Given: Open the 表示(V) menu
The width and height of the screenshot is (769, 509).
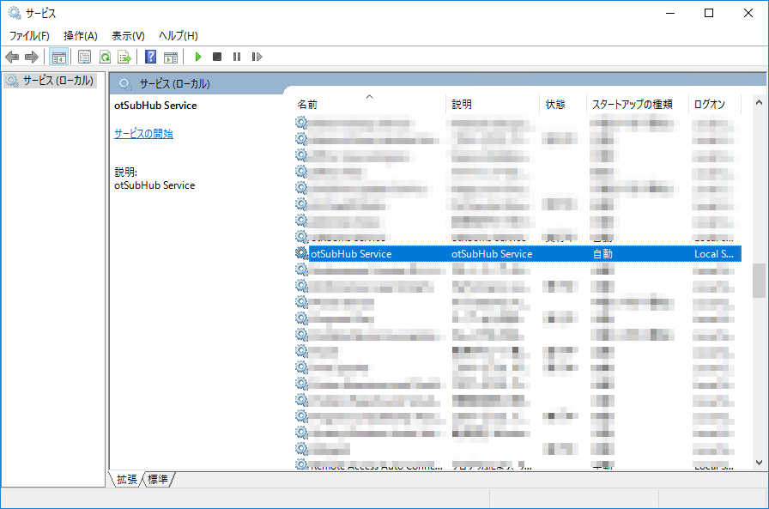Looking at the screenshot, I should pyautogui.click(x=128, y=35).
